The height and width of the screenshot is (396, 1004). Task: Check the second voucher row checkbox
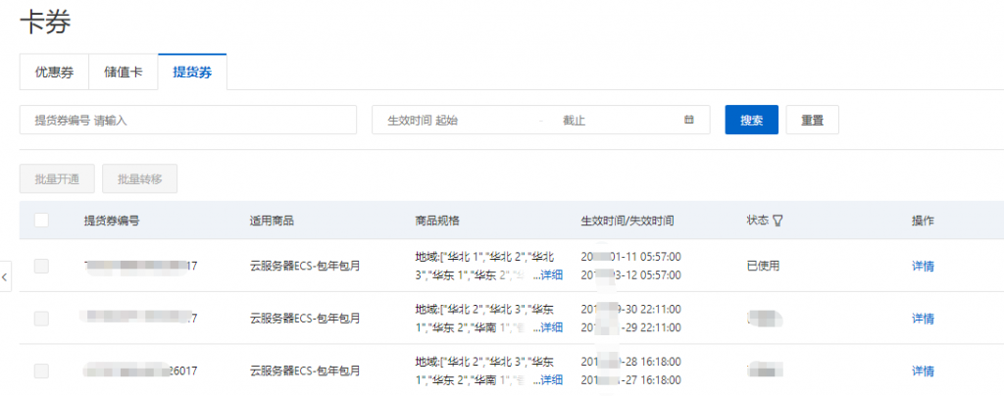[41, 319]
